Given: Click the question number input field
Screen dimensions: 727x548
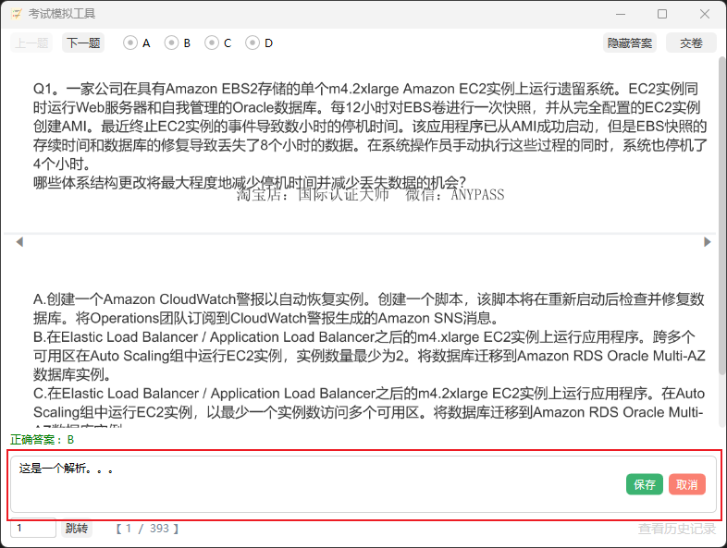Looking at the screenshot, I should (x=33, y=528).
